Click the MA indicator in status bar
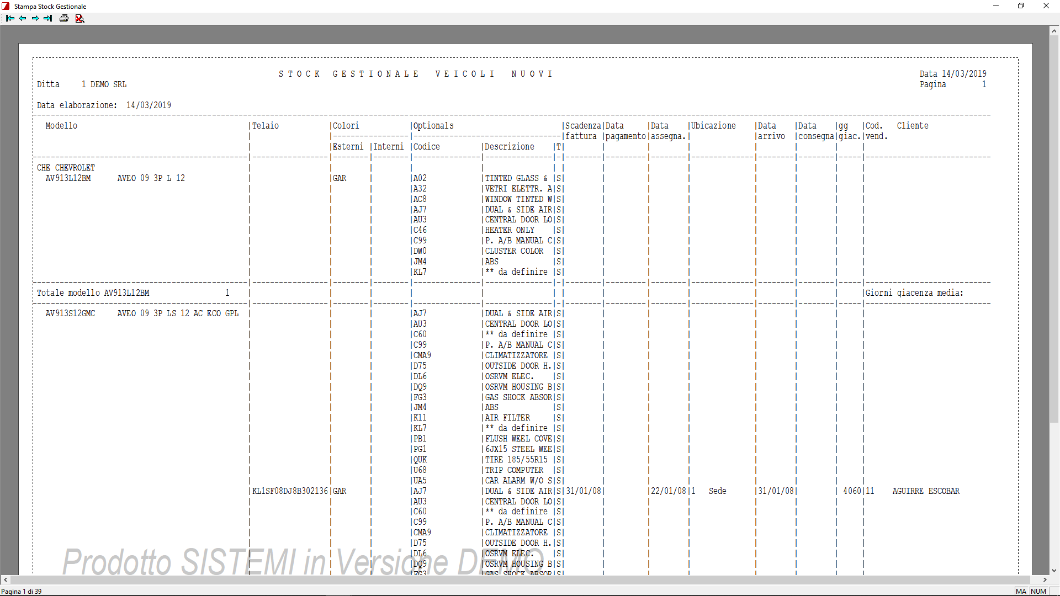 pos(1021,591)
